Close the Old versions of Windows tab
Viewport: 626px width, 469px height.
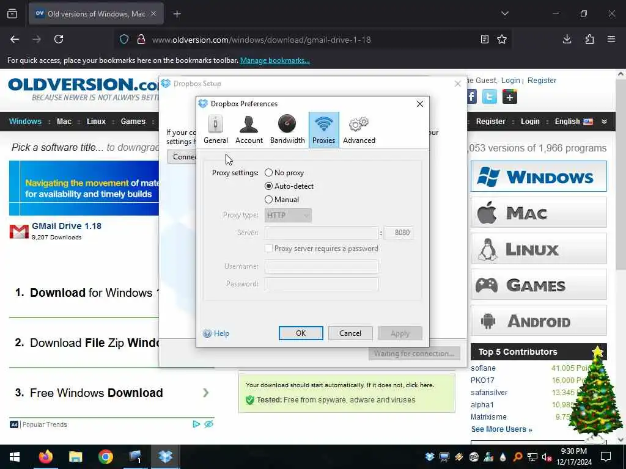[153, 13]
